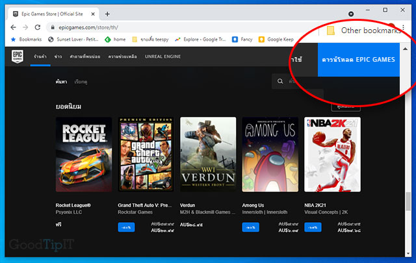Viewport: 416px width, 263px height.
Task: Click the Verdun title text
Action: [x=188, y=205]
